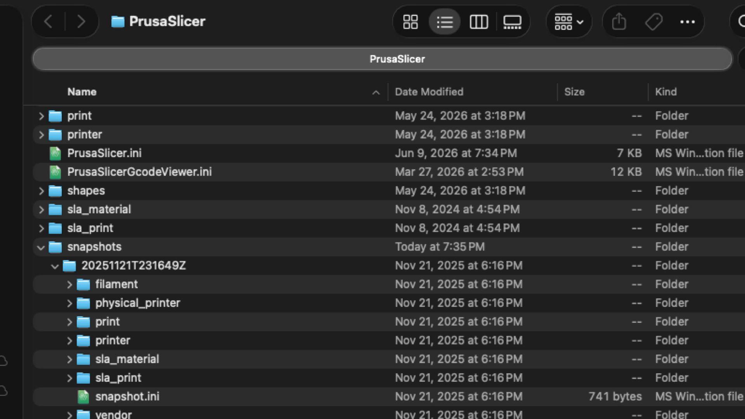
Task: Select the PrusaSlicer.ini file name
Action: point(104,153)
